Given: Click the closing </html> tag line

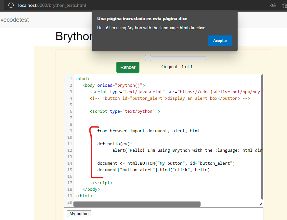Looking at the screenshot, I should tap(84, 196).
